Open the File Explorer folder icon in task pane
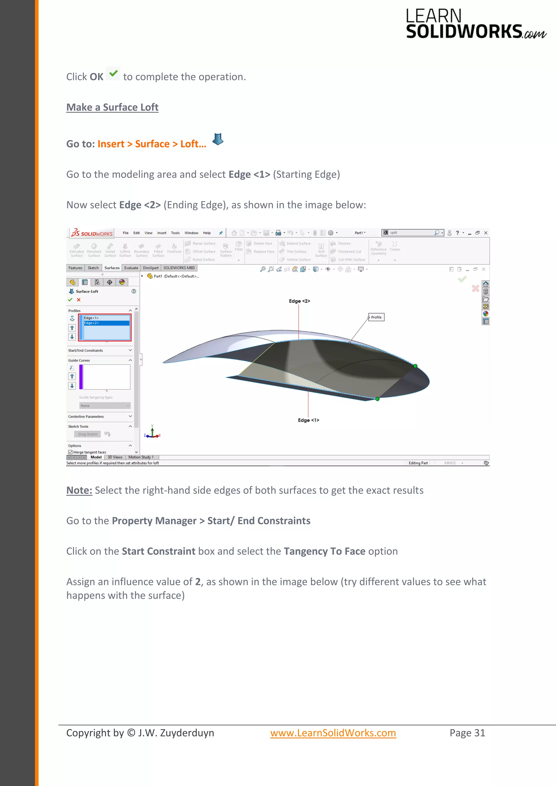 tap(485, 299)
